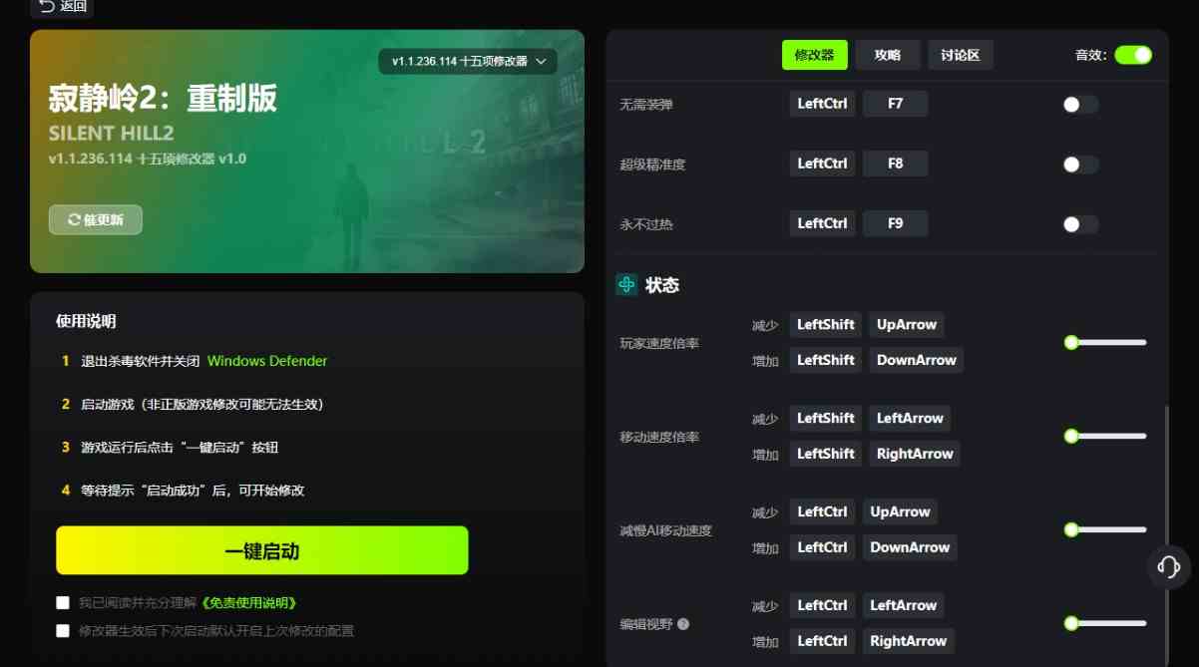The image size is (1199, 667).
Task: Click step 4 等待提示 启动成功 text
Action: pos(193,491)
